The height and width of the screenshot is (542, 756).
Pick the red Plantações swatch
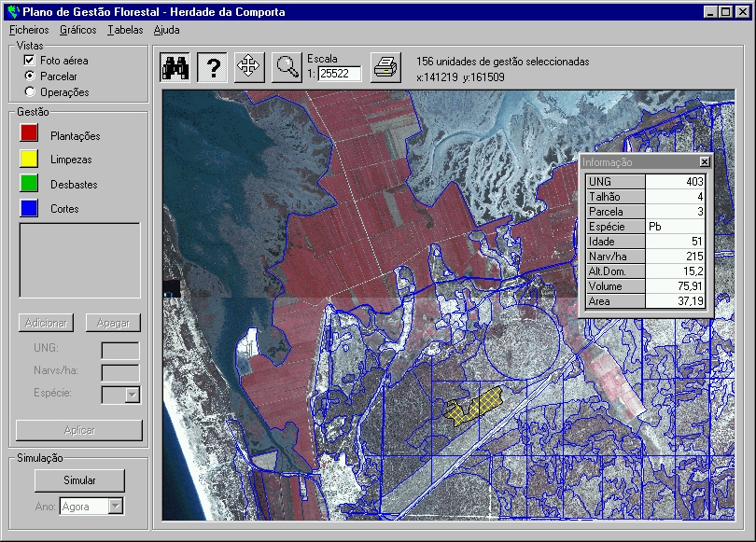[29, 132]
